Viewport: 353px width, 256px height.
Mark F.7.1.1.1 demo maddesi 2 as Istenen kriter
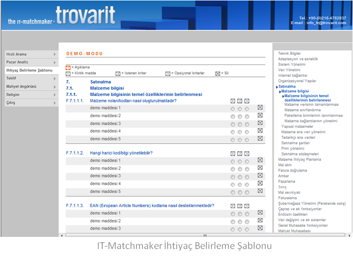(240, 117)
